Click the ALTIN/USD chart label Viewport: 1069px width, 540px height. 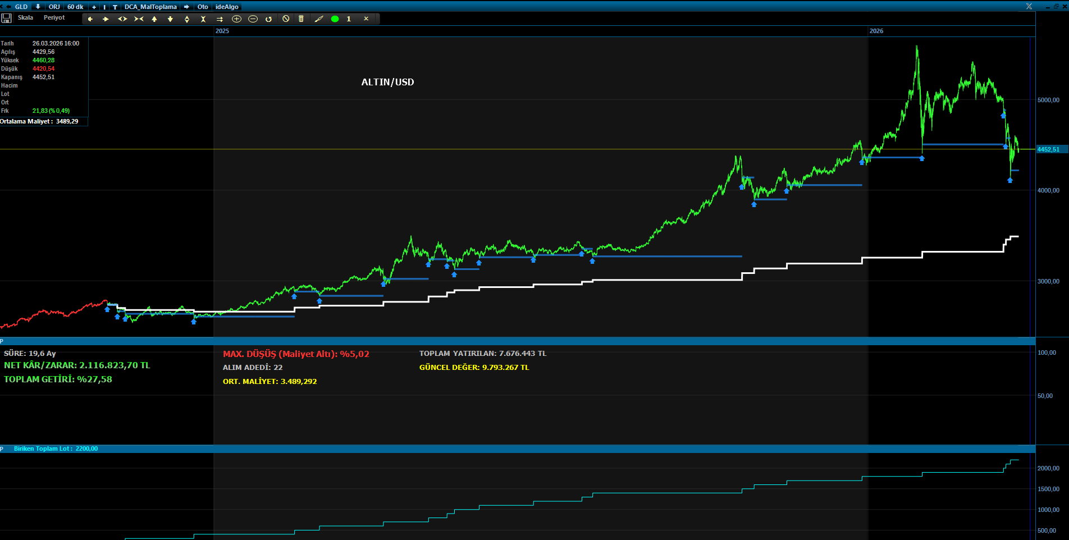click(387, 82)
